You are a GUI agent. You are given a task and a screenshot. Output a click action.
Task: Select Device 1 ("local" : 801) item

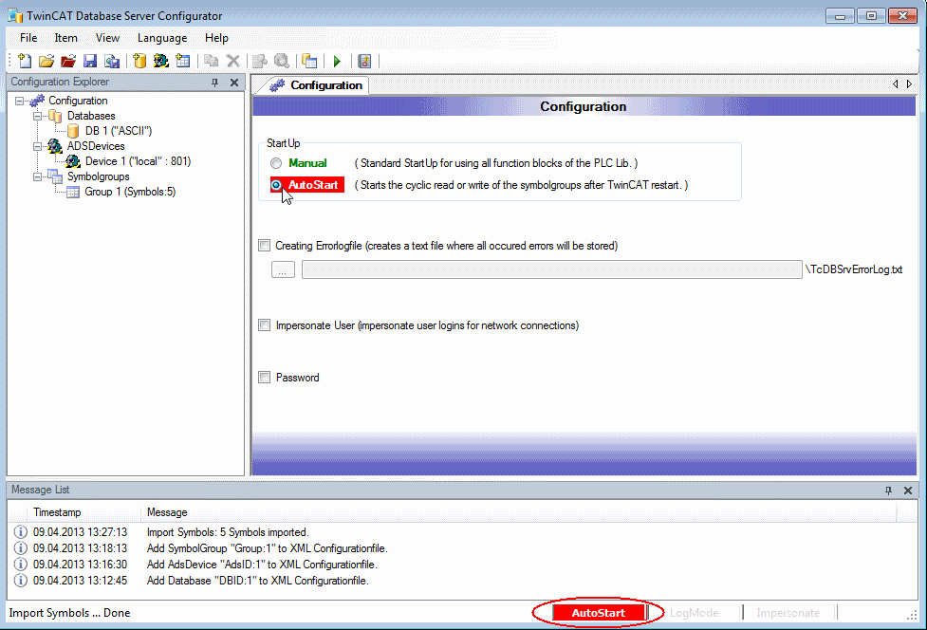(x=138, y=161)
